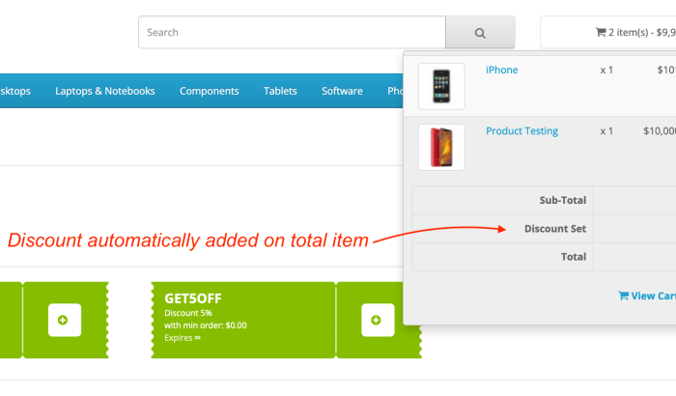Click the cart icon beside View Cart
This screenshot has height=396, width=676.
coord(623,296)
